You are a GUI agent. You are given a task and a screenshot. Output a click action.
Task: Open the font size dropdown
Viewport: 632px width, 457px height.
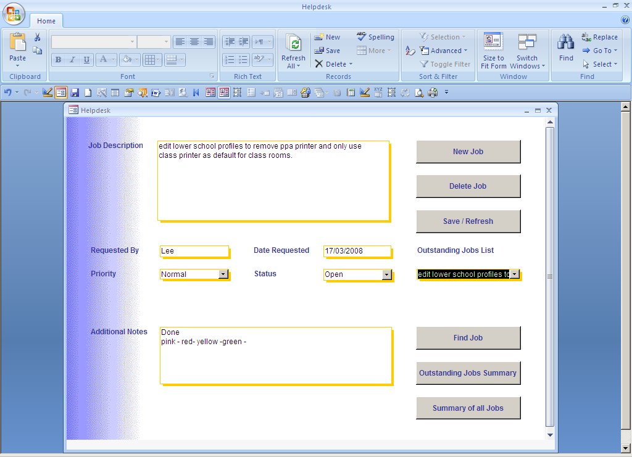coord(166,42)
